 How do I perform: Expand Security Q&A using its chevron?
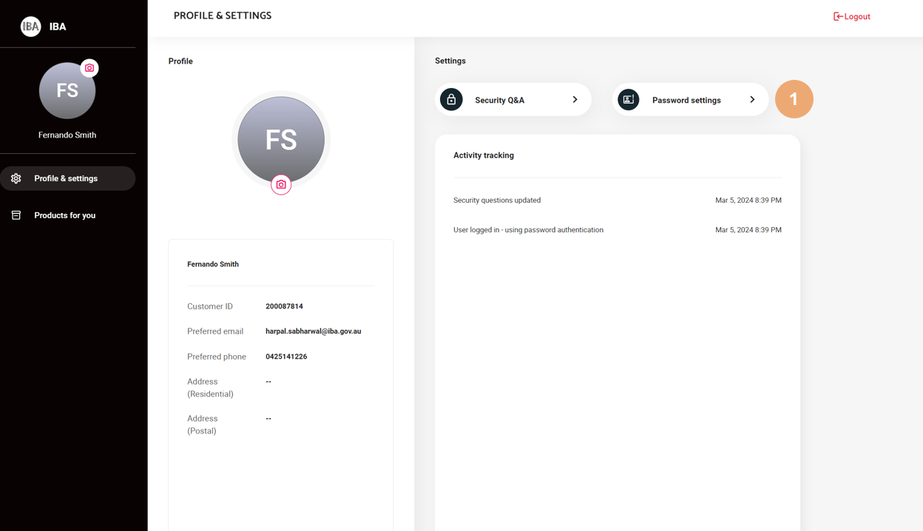(575, 100)
